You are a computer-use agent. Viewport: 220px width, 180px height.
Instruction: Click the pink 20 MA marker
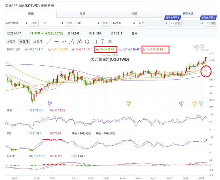pos(181,103)
